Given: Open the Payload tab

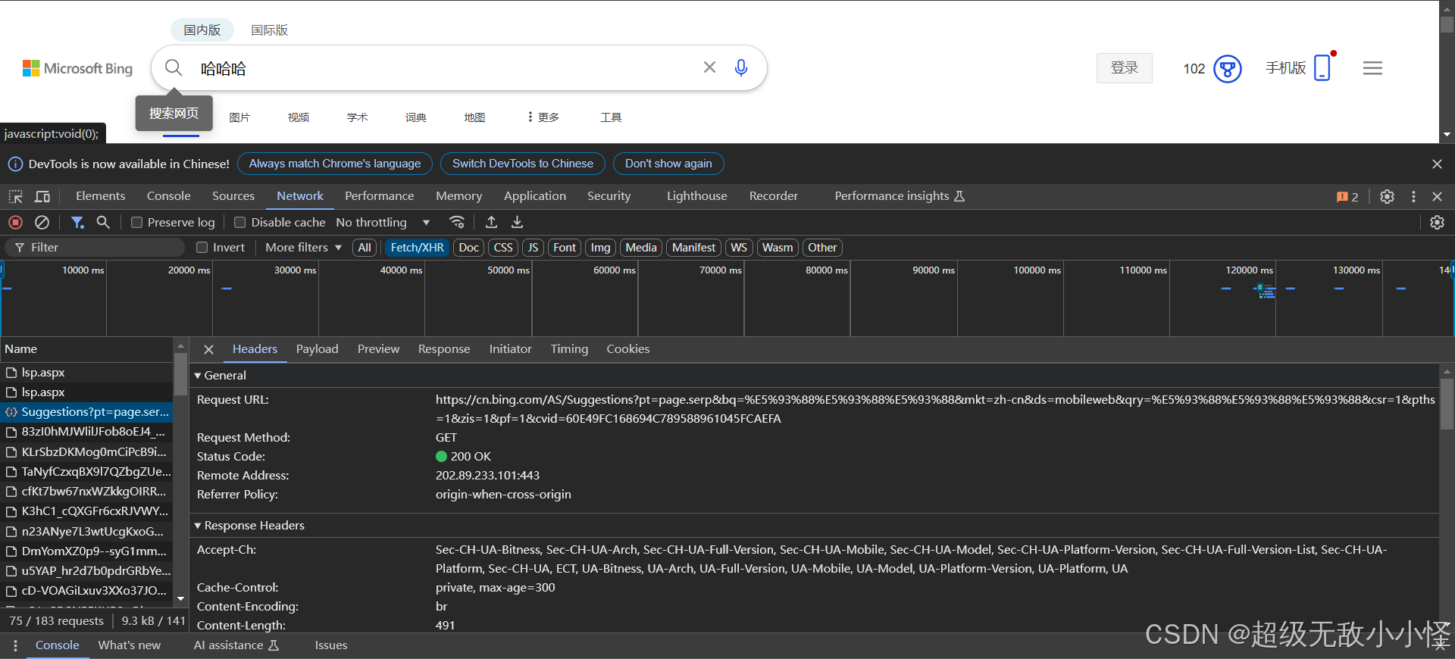Looking at the screenshot, I should point(317,349).
